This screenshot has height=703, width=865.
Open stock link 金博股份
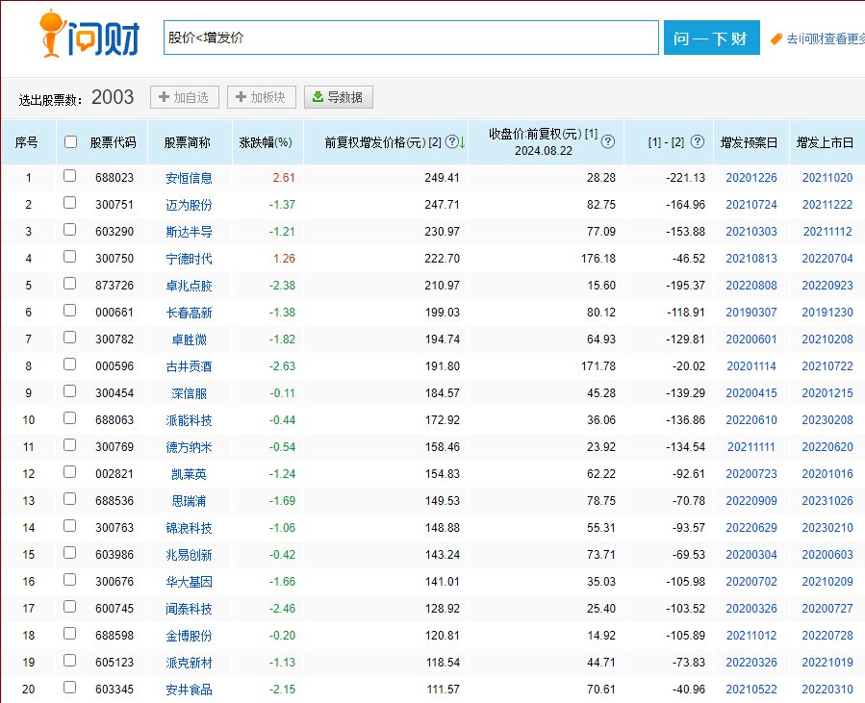(189, 636)
